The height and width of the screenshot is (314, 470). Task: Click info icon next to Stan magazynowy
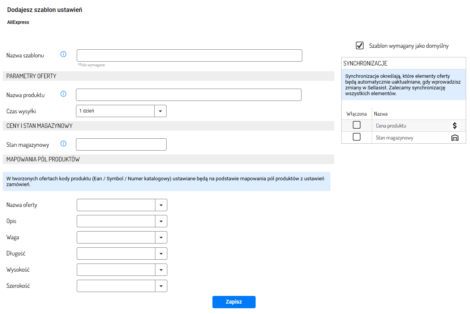coord(64,144)
